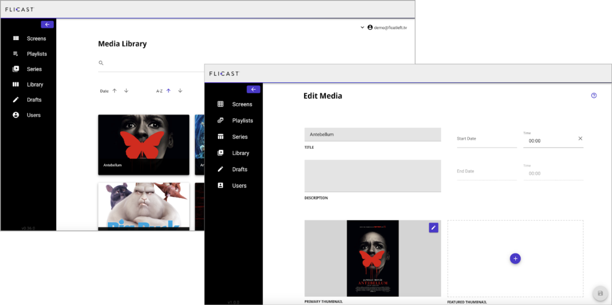
Task: Sort A-Z descending arrow
Action: click(x=180, y=91)
